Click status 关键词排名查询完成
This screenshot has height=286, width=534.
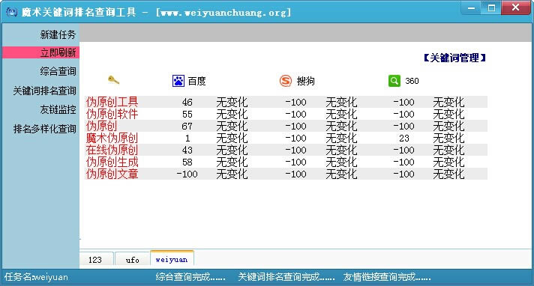pos(286,277)
